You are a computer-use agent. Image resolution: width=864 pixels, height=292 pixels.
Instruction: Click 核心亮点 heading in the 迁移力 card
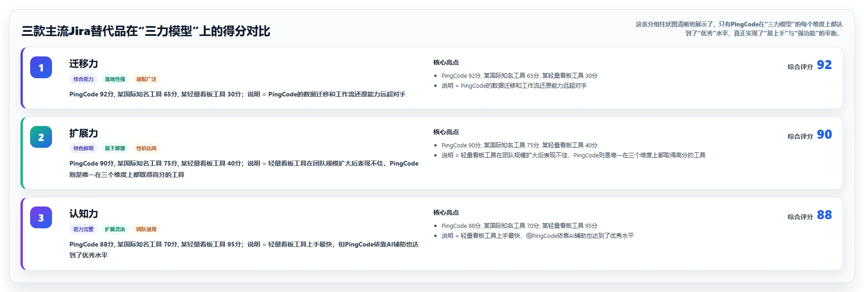[446, 62]
